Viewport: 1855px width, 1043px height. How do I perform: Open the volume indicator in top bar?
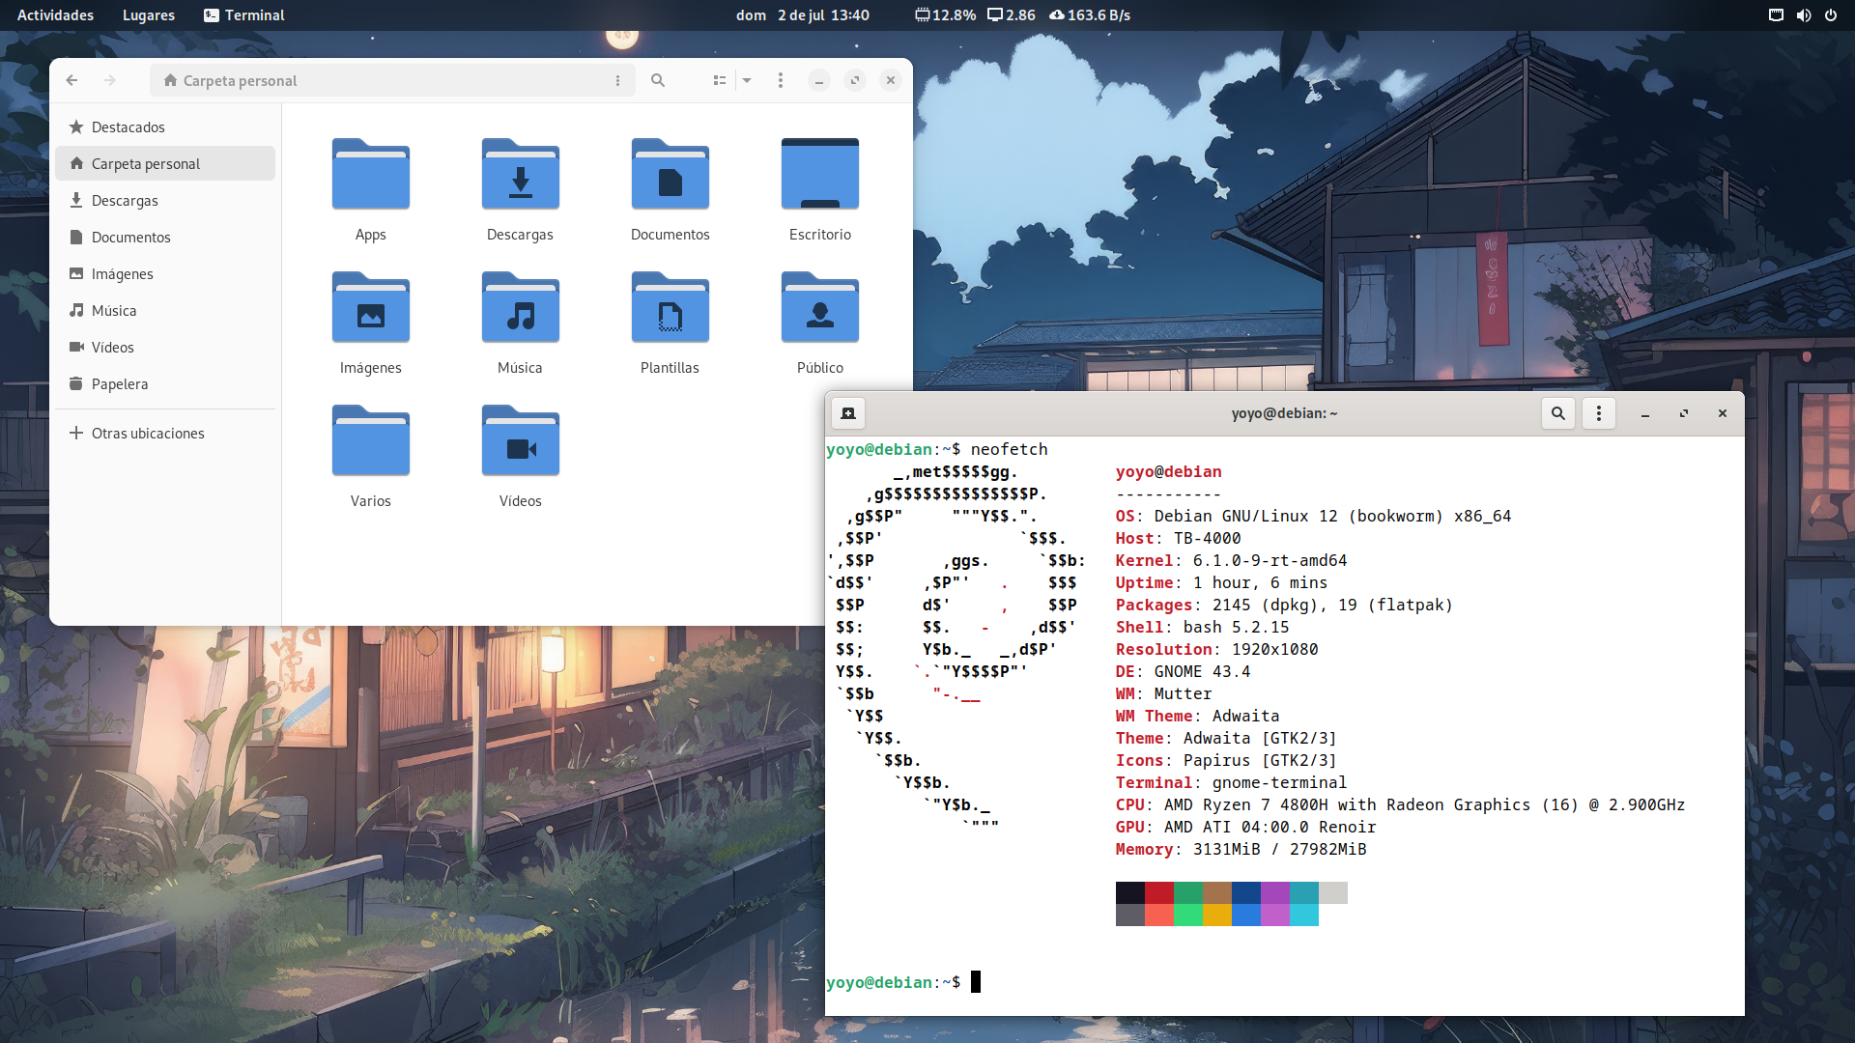(x=1803, y=15)
